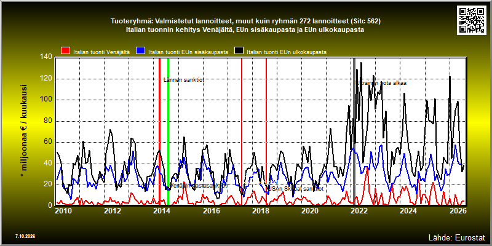This screenshot has height=246, width=492.
Task: Click x-axis year label 2012
Action: 113,211
